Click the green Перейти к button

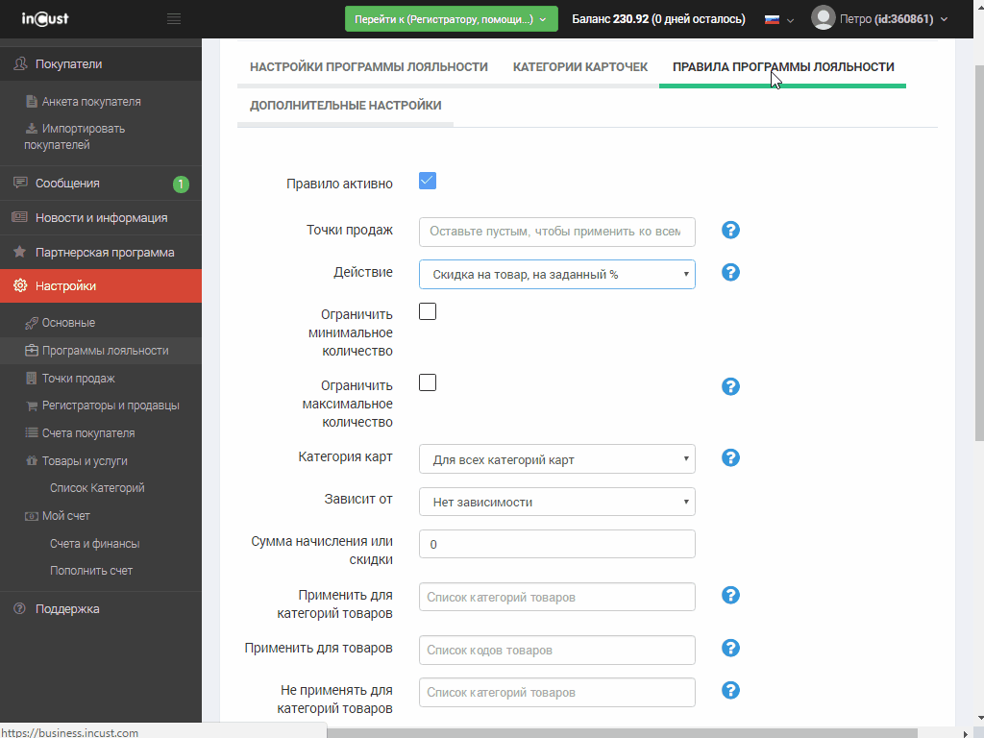tap(451, 19)
